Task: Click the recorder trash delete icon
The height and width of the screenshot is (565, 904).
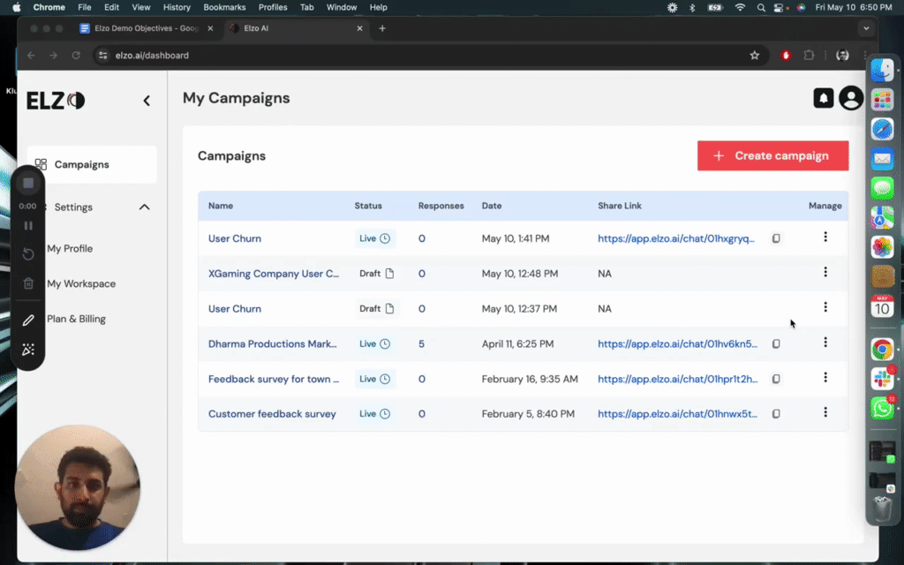Action: (x=28, y=283)
